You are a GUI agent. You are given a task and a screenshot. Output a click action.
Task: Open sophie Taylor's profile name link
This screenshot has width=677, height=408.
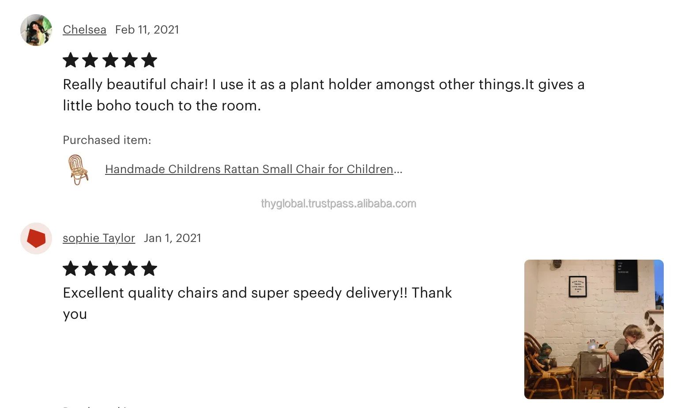(99, 238)
